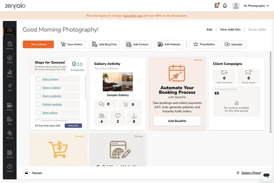Open the Uploader
The height and width of the screenshot is (183, 274).
[233, 44]
